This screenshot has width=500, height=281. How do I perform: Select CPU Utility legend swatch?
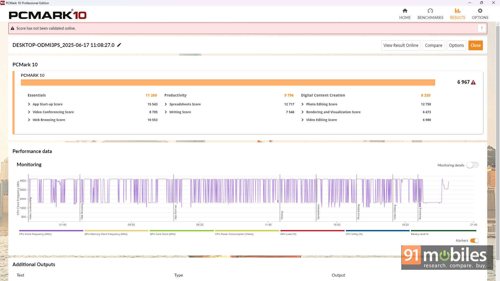pyautogui.click(x=378, y=231)
